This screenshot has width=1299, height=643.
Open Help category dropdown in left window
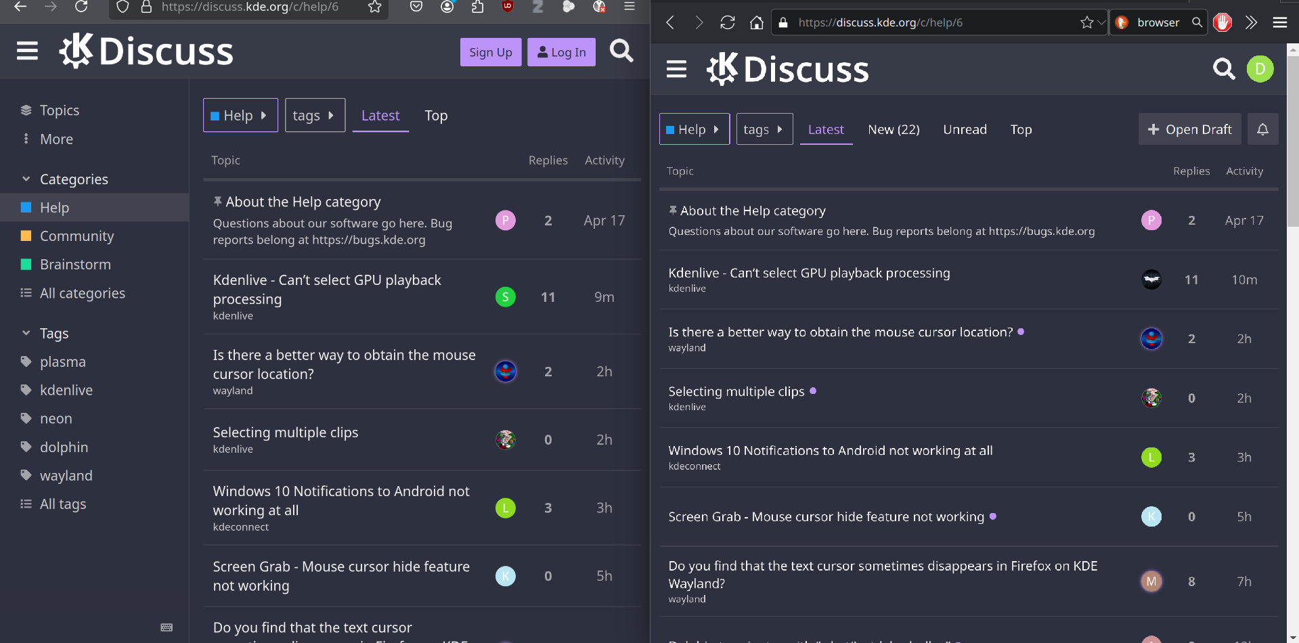240,115
